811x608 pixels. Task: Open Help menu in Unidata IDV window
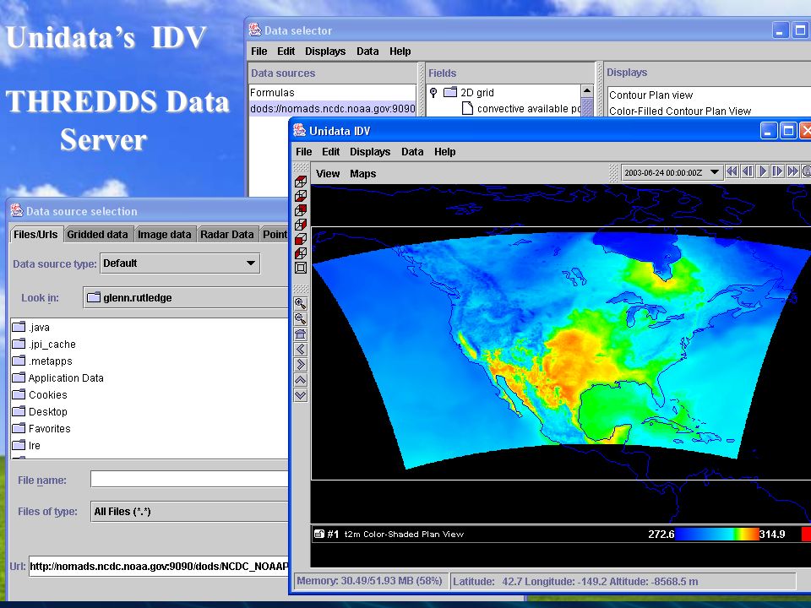(x=445, y=151)
